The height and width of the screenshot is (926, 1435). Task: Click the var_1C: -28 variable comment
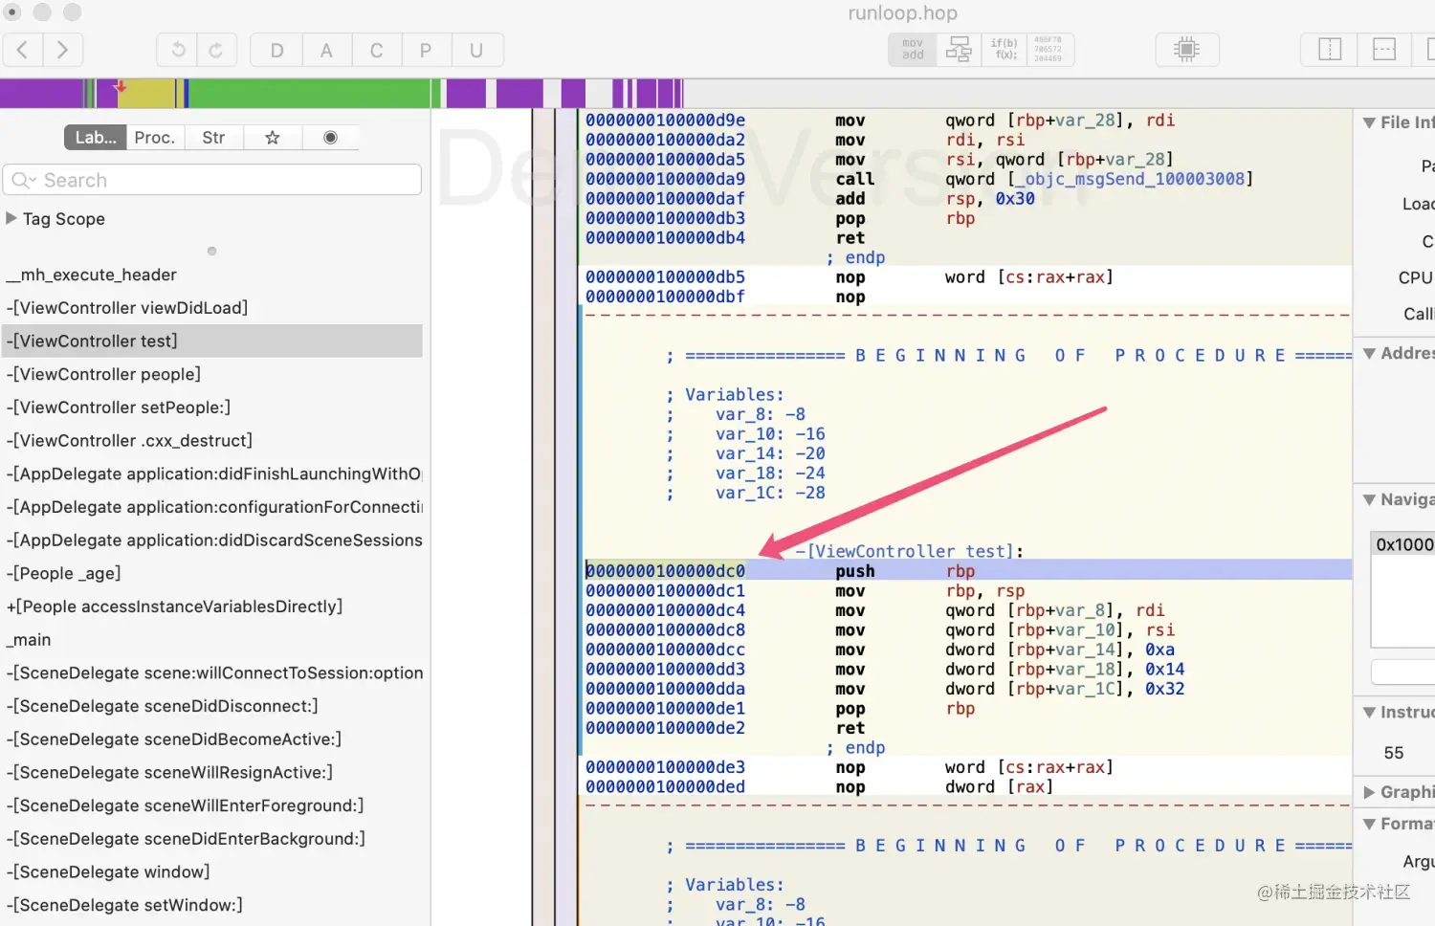coord(770,493)
